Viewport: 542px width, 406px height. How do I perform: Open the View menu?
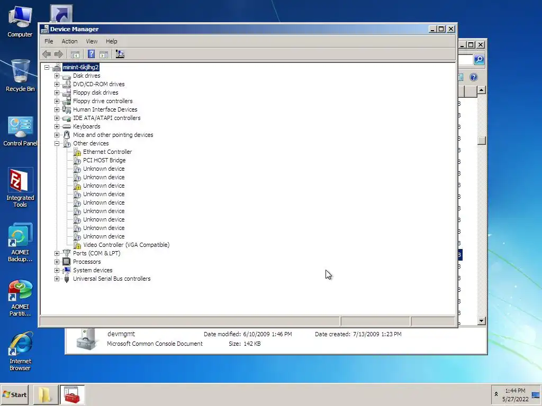click(92, 41)
